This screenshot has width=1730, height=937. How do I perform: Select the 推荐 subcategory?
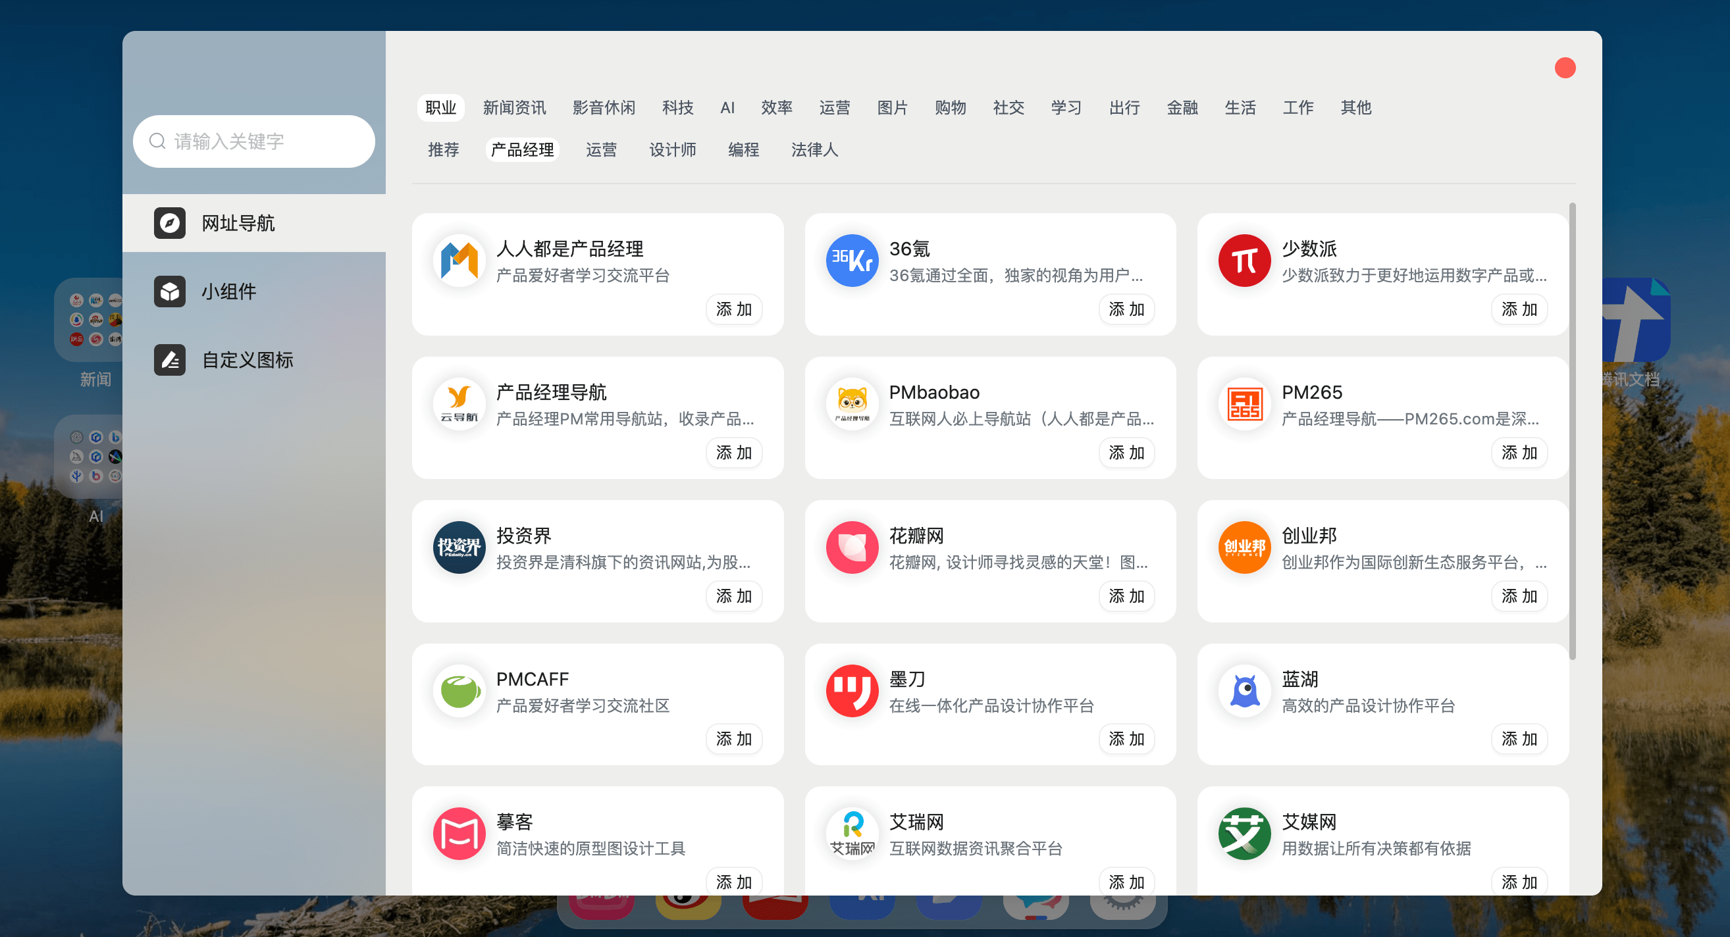click(x=443, y=149)
